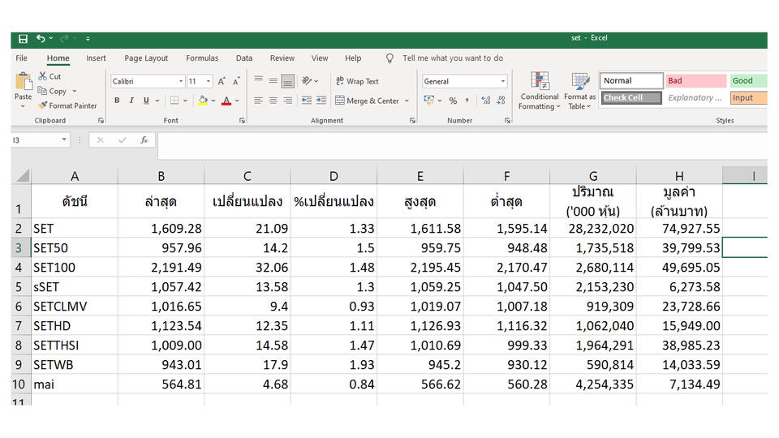The height and width of the screenshot is (438, 779).
Task: Go to the Data tab
Action: click(244, 58)
